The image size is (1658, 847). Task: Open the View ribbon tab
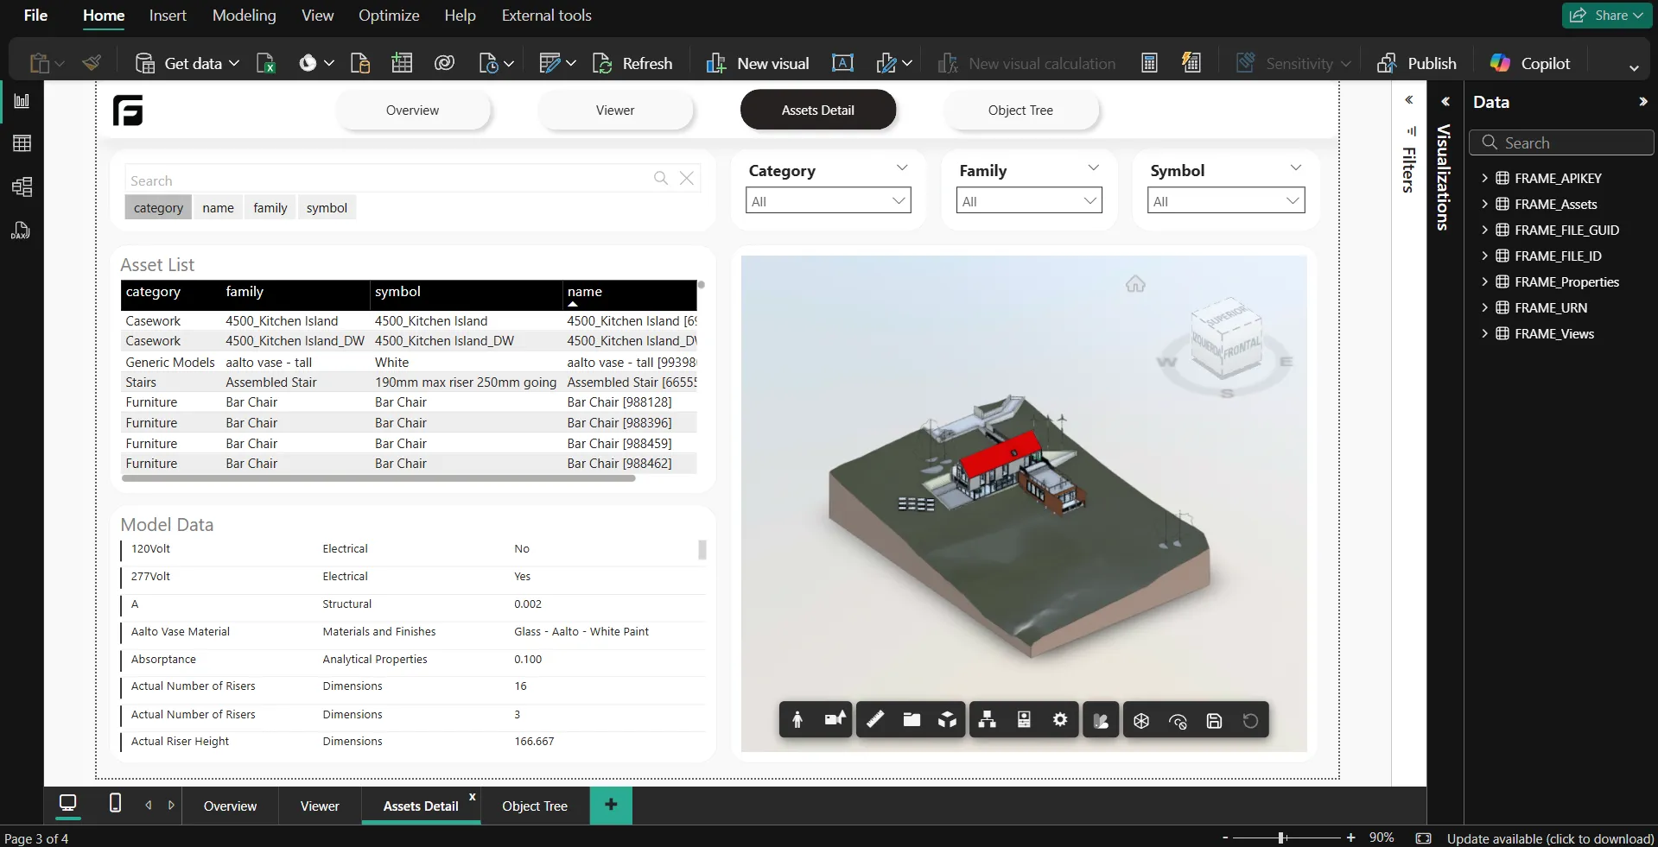pyautogui.click(x=317, y=16)
